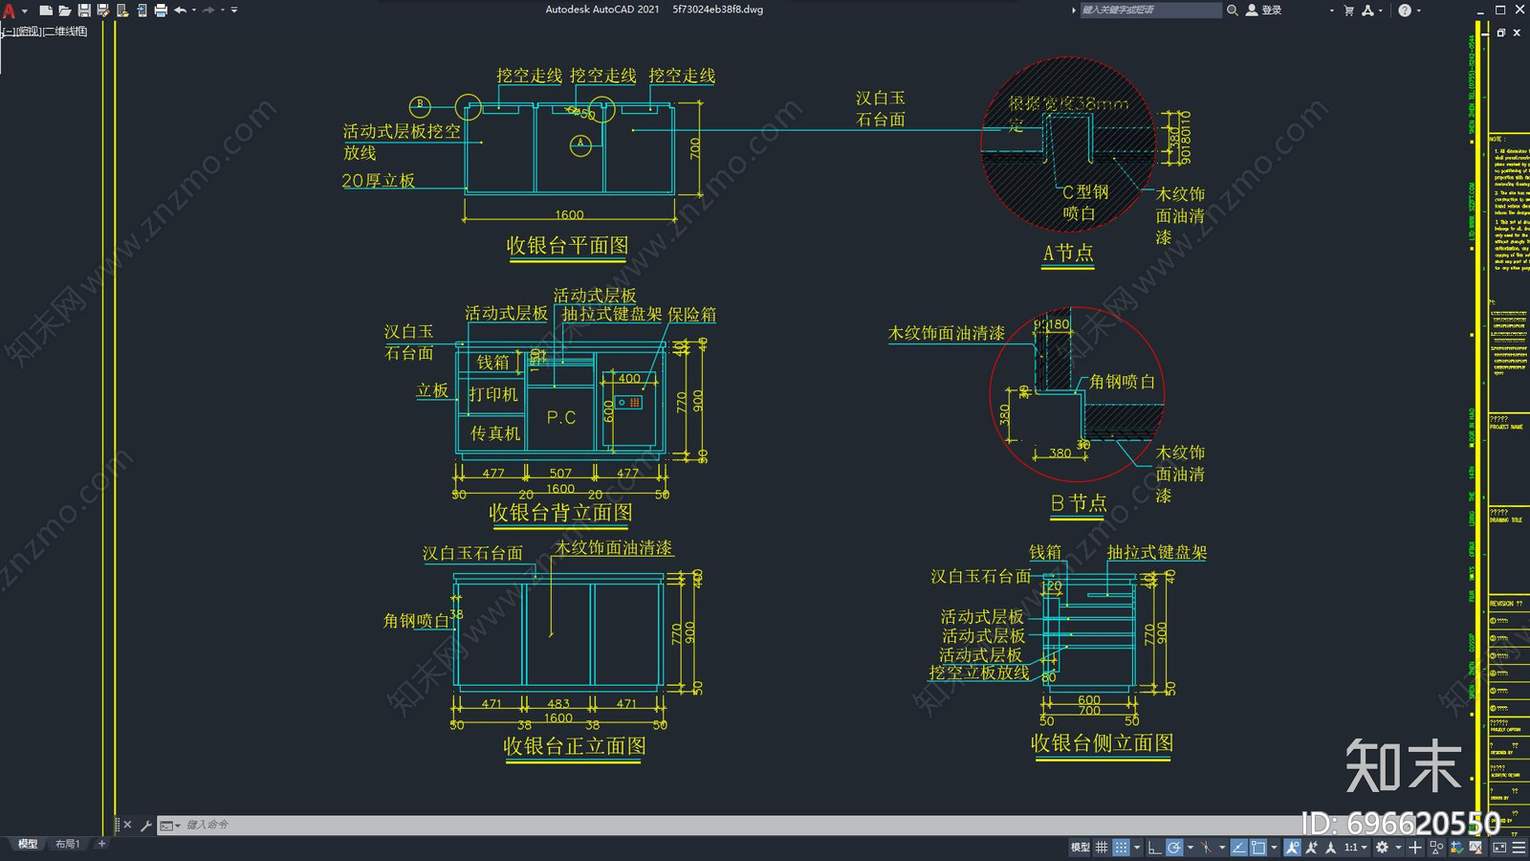The width and height of the screenshot is (1530, 861).
Task: Open the AutoCAD application menu (red A logo)
Action: point(10,11)
